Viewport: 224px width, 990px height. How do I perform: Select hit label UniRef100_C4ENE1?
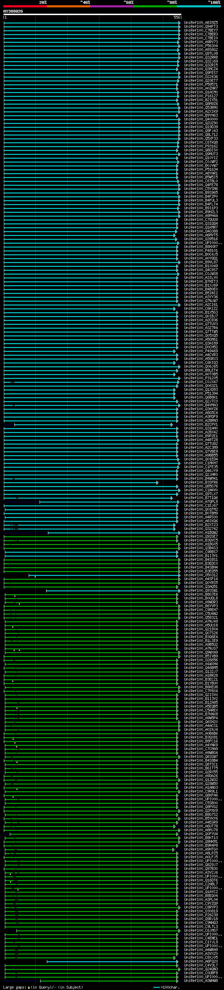201,938
